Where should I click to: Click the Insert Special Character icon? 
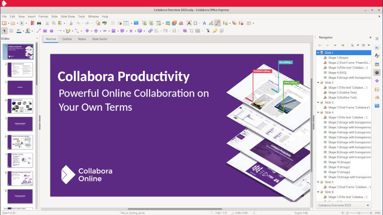click(196, 23)
